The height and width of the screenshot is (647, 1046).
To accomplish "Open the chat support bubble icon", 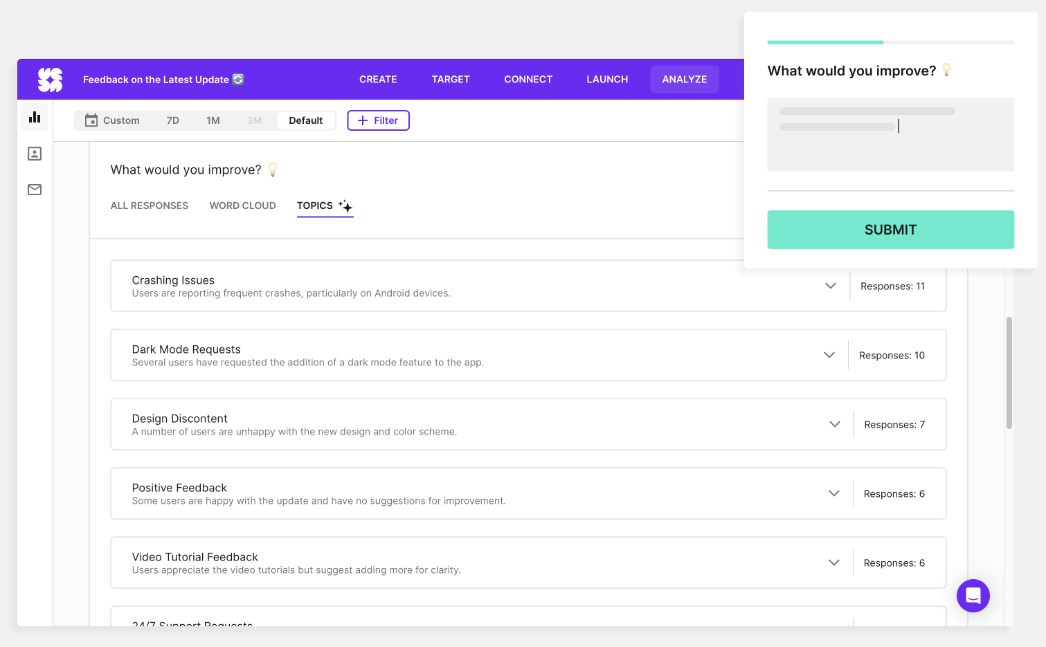I will coord(973,596).
